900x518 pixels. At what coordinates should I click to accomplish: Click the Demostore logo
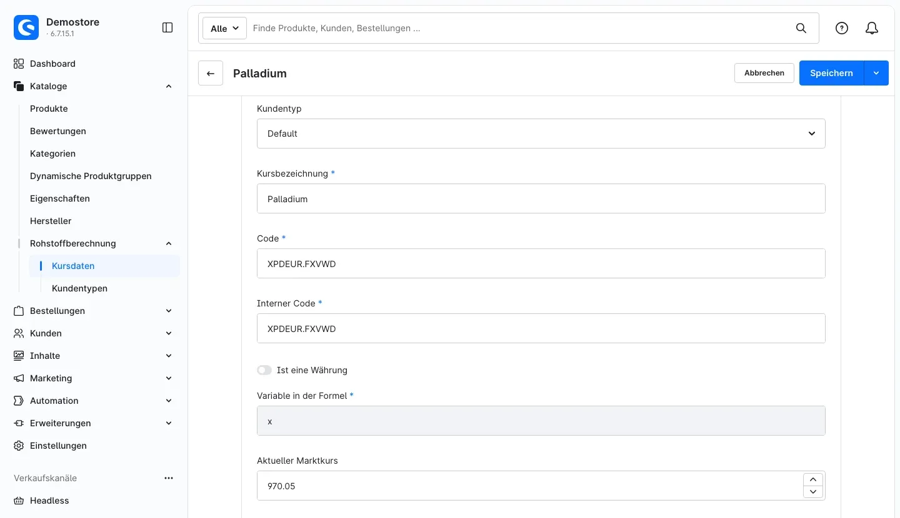point(26,27)
